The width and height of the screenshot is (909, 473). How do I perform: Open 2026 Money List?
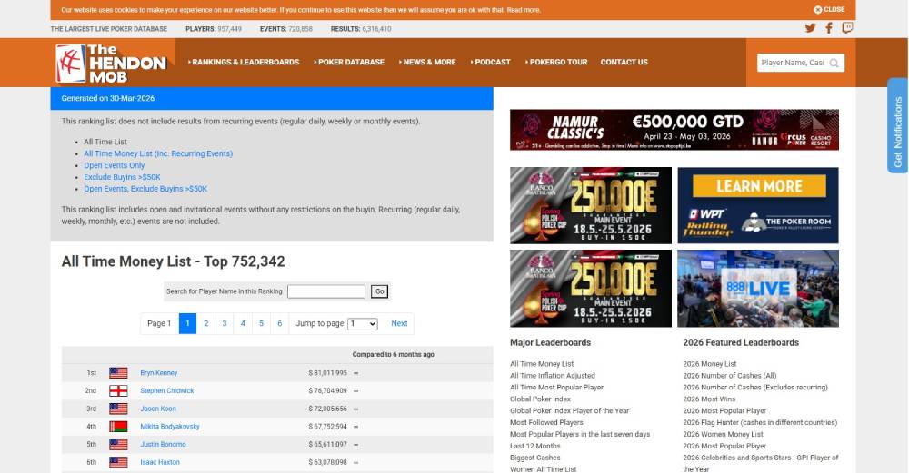point(710,364)
